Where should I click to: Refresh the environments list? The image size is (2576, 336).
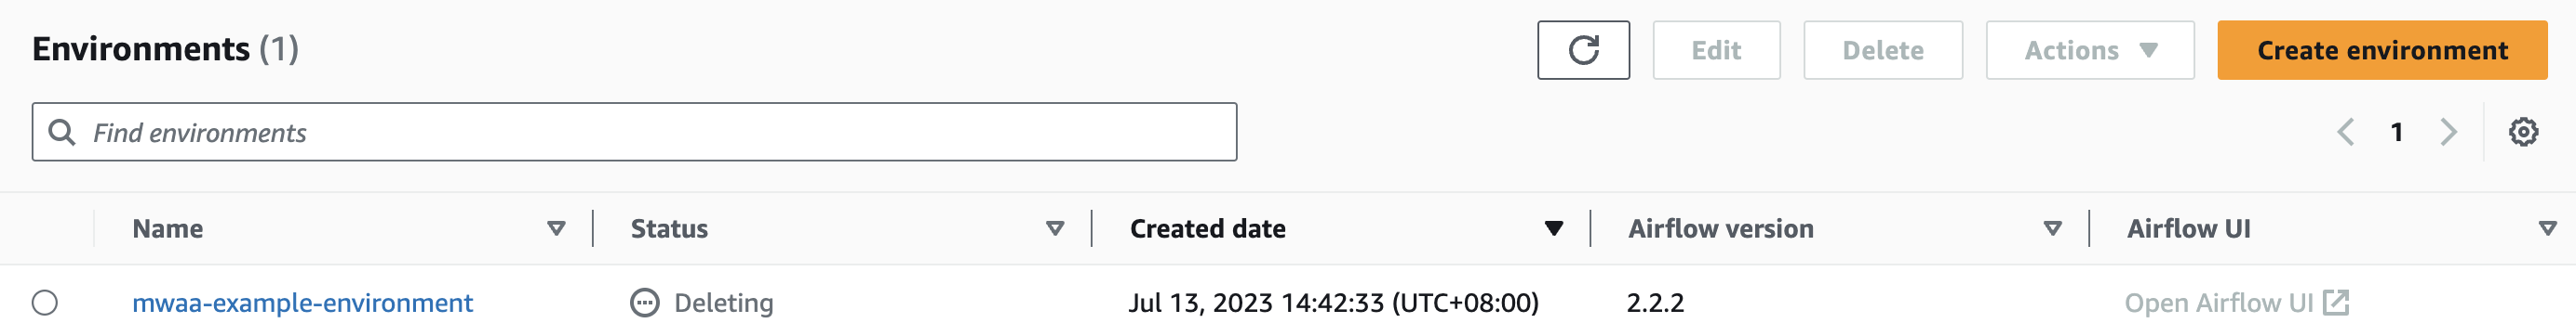(x=1583, y=50)
